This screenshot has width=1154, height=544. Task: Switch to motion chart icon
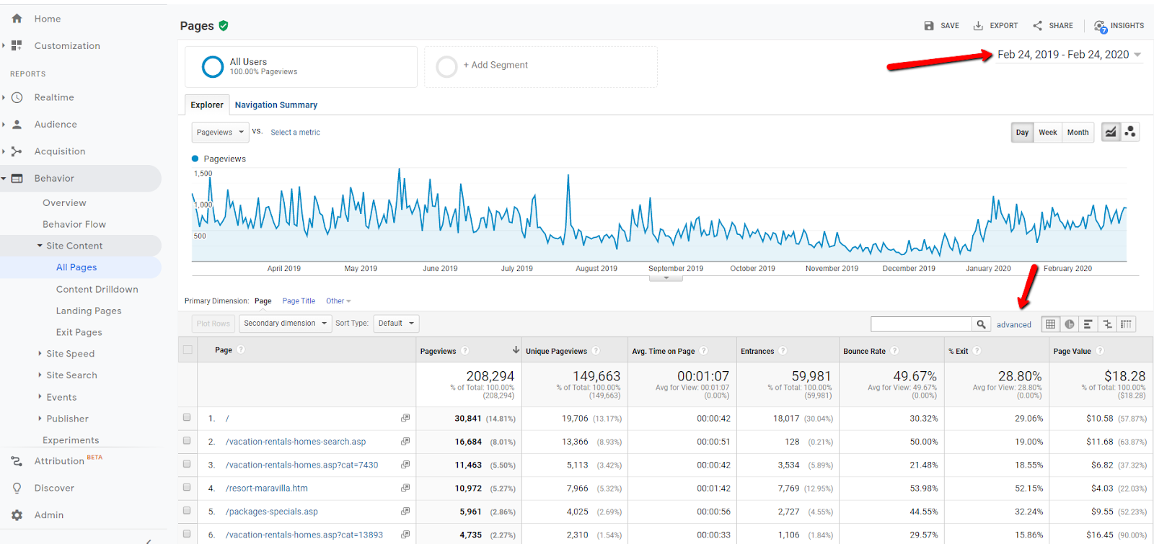pyautogui.click(x=1130, y=132)
